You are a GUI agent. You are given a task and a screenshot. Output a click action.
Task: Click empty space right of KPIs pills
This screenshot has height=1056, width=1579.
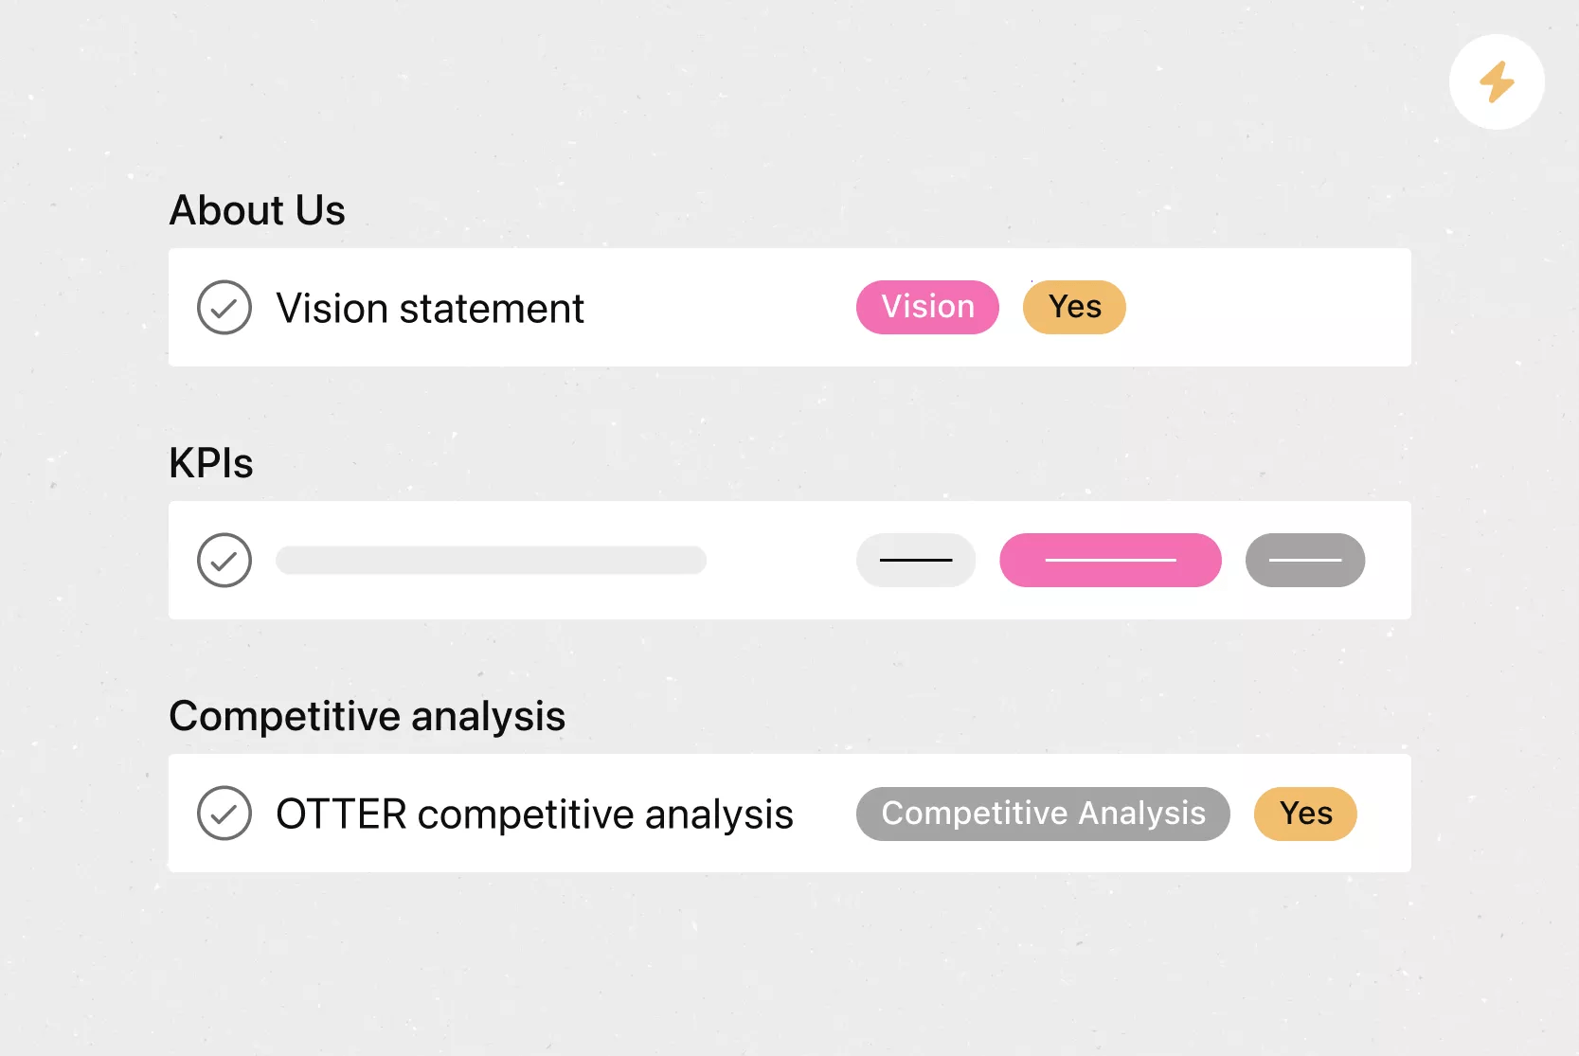pyautogui.click(x=1389, y=560)
